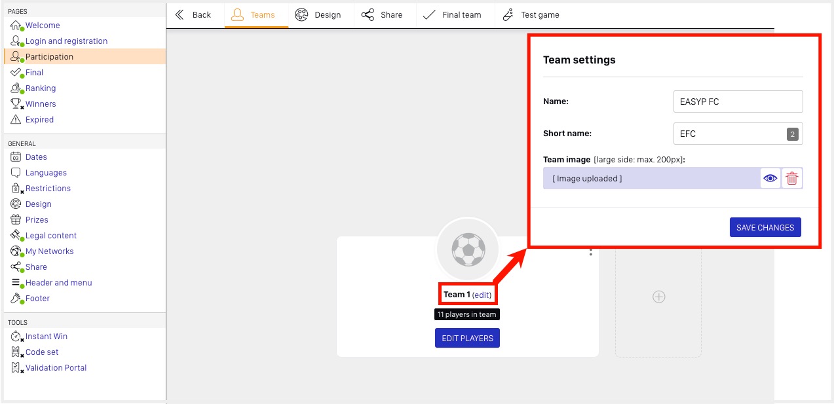Click the Winners trophy icon
The image size is (834, 404).
click(x=16, y=104)
